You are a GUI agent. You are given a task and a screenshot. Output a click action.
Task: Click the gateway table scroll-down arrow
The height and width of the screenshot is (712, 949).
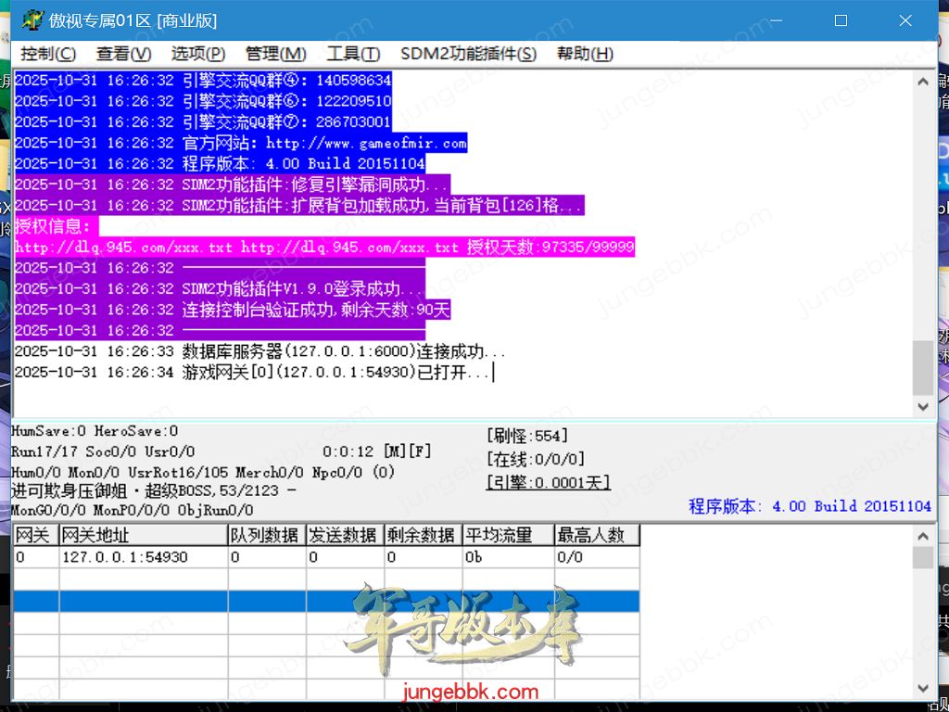tap(923, 688)
